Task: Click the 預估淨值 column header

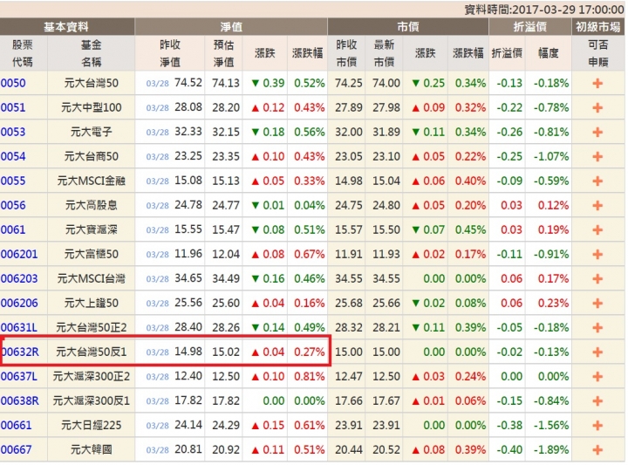Action: 223,53
